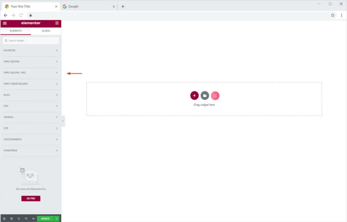The image size is (347, 222).
Task: Open the Elementor hamburger menu
Action: click(x=5, y=23)
